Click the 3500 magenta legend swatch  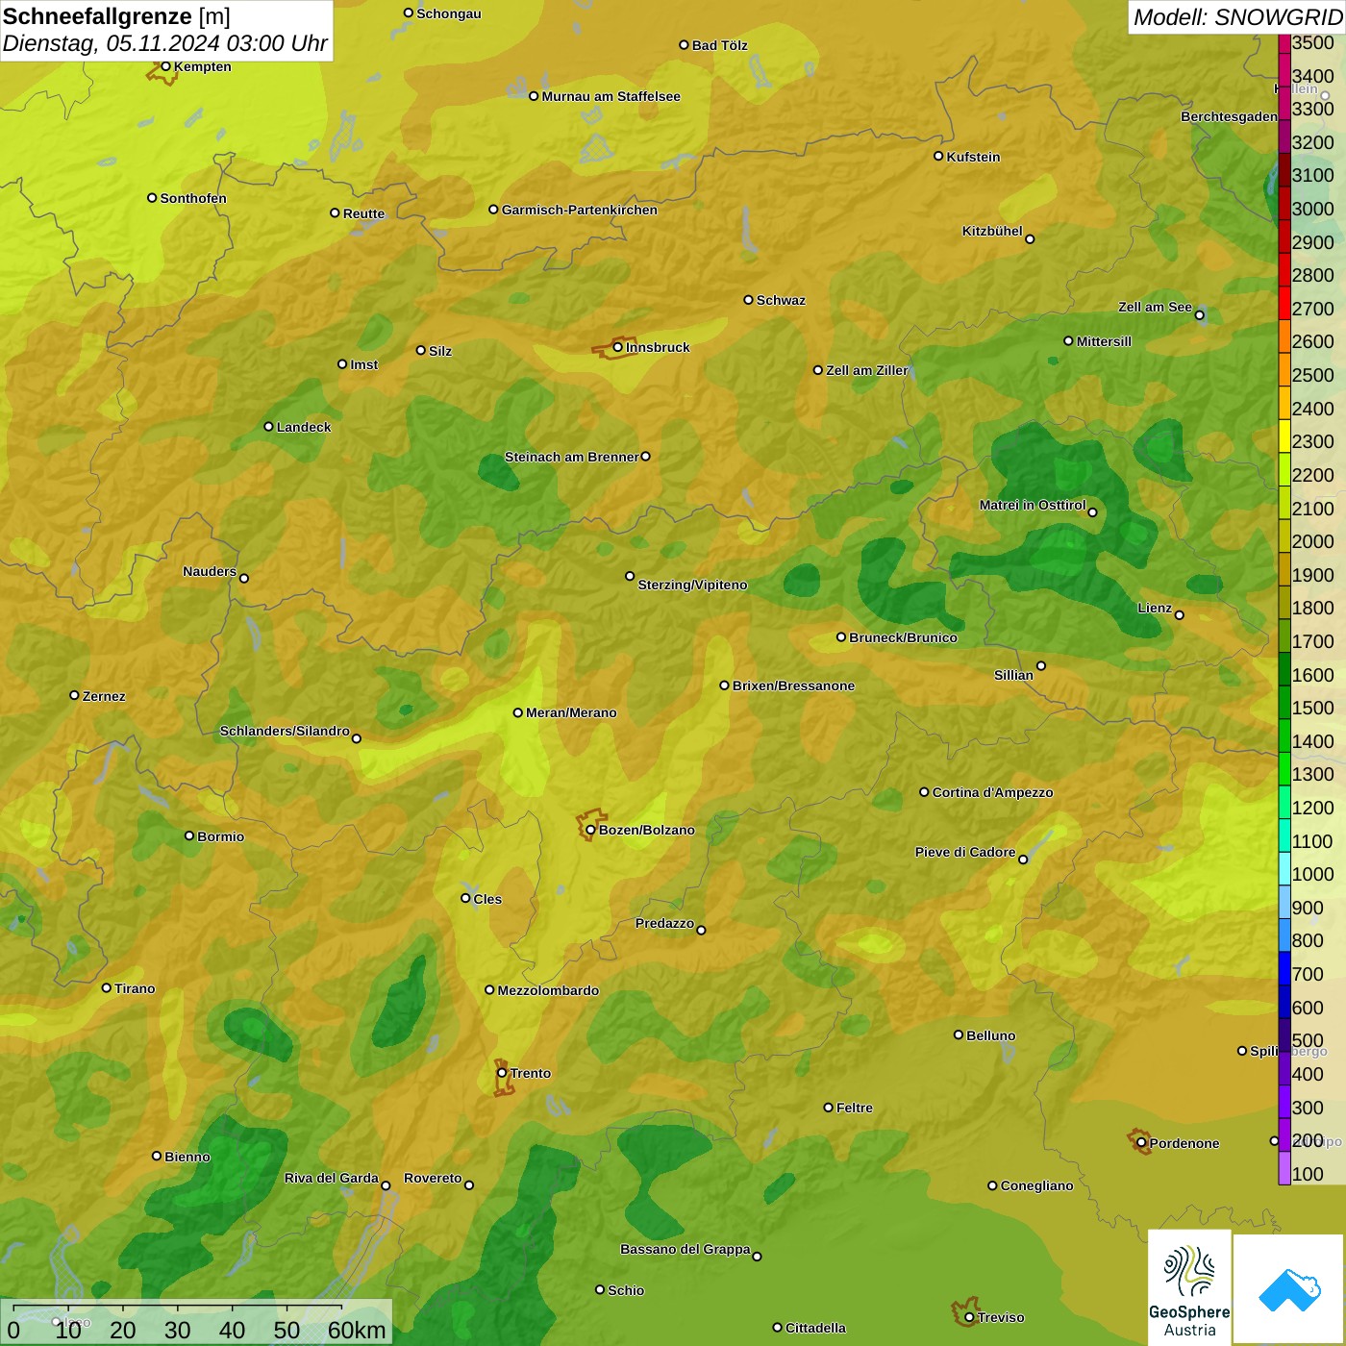coord(1284,43)
